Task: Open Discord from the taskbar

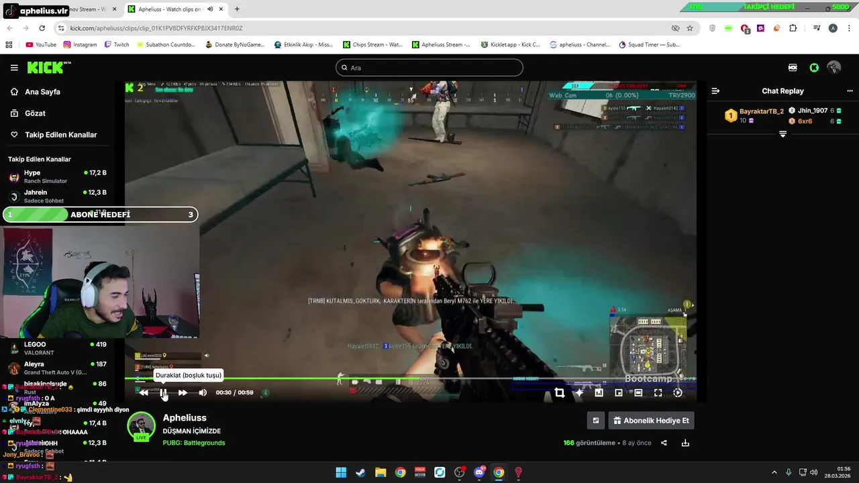Action: 479,472
